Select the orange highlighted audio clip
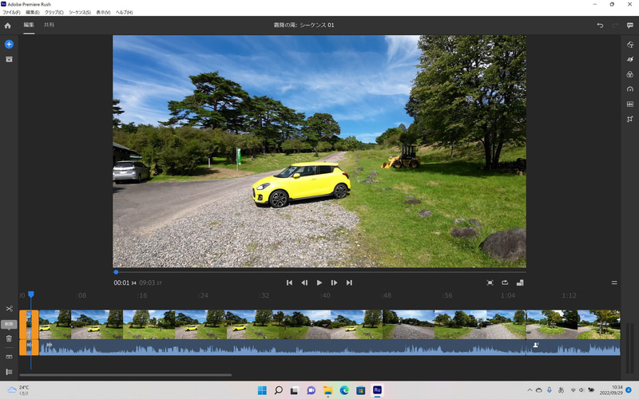 click(x=29, y=347)
